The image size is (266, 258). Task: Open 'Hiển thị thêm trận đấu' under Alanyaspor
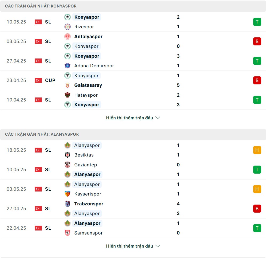[129, 246]
